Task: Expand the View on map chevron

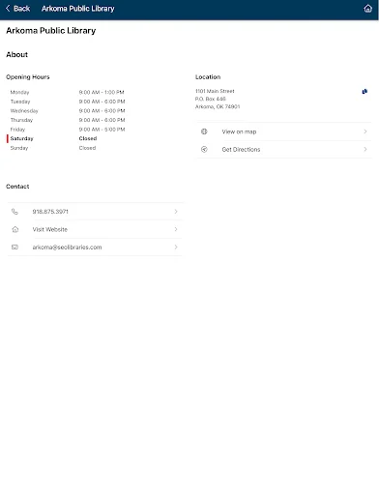Action: pos(365,131)
